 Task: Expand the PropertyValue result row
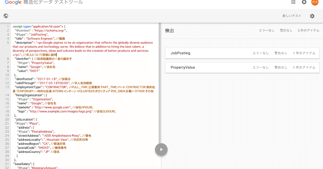[x=242, y=67]
